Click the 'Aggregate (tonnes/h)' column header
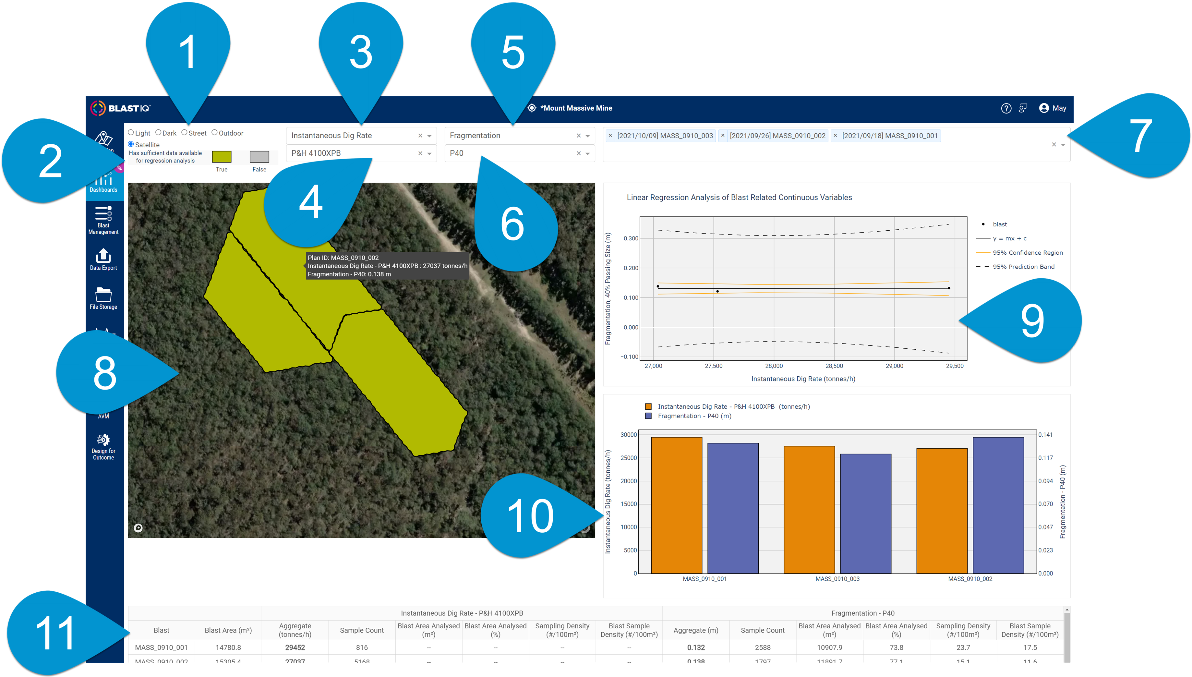 click(x=295, y=631)
